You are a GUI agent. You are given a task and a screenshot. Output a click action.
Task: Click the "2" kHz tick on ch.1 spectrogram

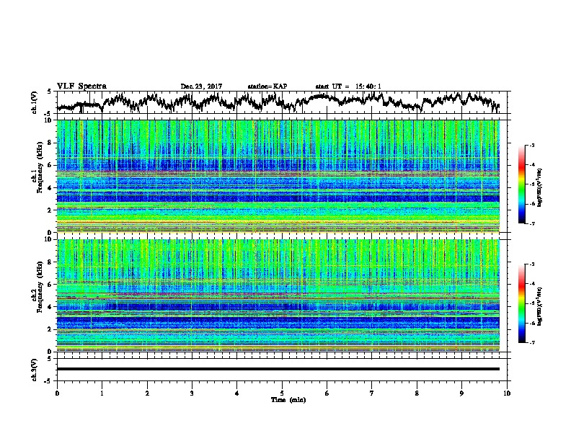point(51,210)
